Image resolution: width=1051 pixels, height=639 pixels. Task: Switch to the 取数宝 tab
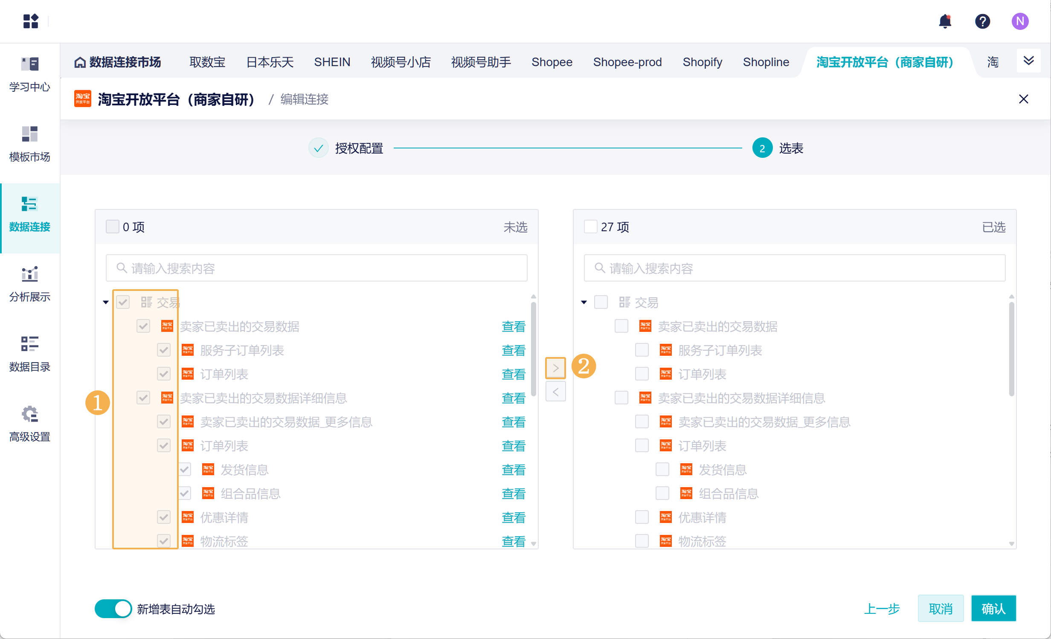click(x=207, y=62)
